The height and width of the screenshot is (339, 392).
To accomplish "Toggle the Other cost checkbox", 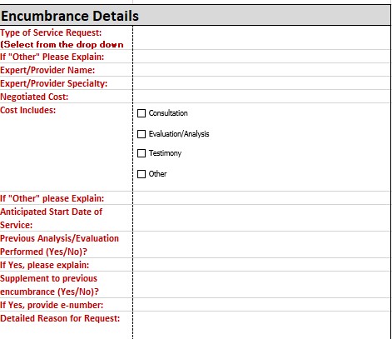I will click(141, 174).
